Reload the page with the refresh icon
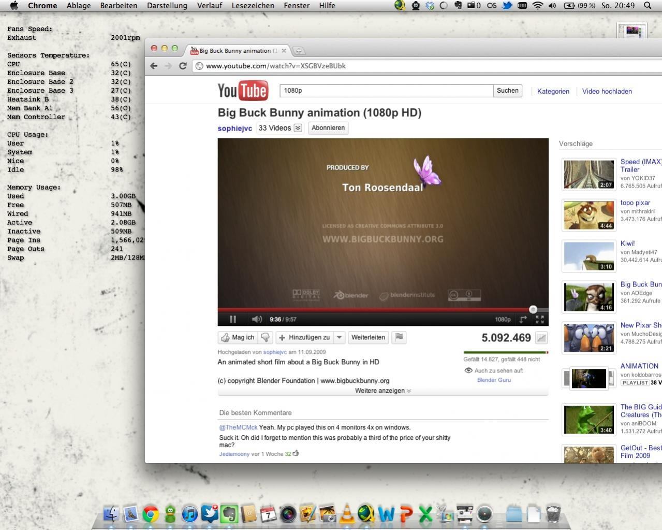Viewport: 662px width, 530px height. 183,66
